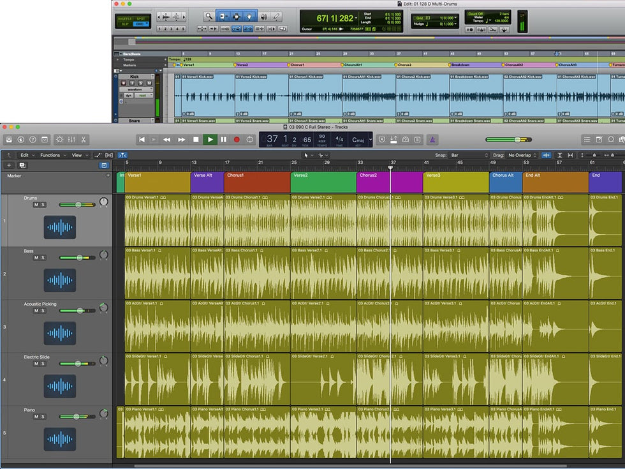Expand the Tempo ruler in Pro Tools
This screenshot has height=469, width=625.
coord(117,59)
